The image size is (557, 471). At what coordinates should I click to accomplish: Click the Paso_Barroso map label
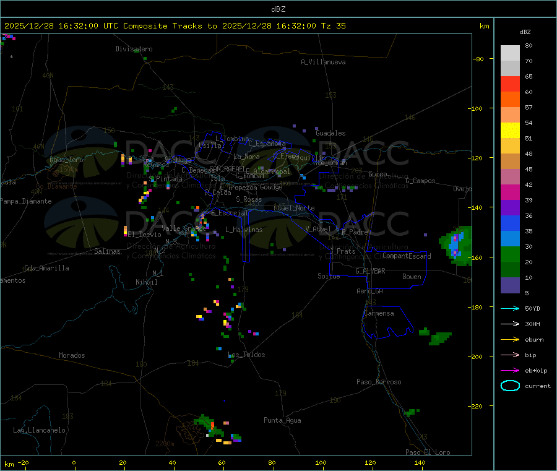(379, 382)
